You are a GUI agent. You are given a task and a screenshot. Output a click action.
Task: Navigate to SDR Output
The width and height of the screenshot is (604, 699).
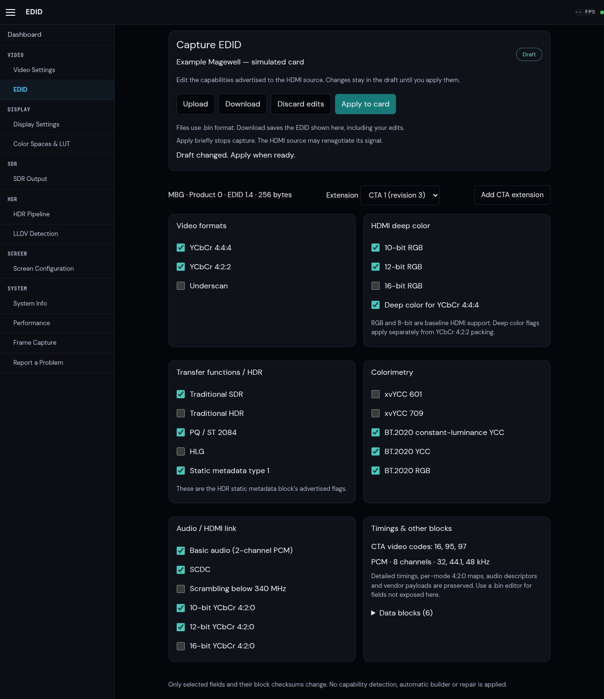[x=57, y=179]
